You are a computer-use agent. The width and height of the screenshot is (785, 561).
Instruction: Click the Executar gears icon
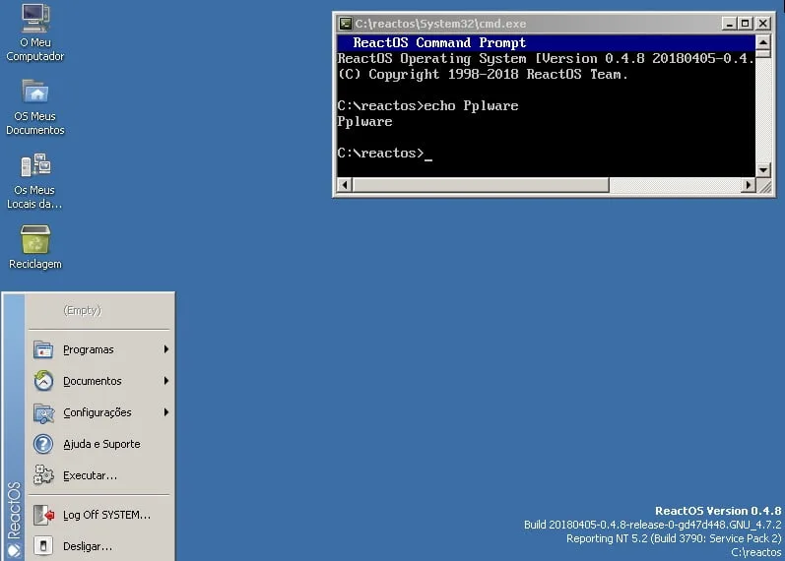[43, 475]
